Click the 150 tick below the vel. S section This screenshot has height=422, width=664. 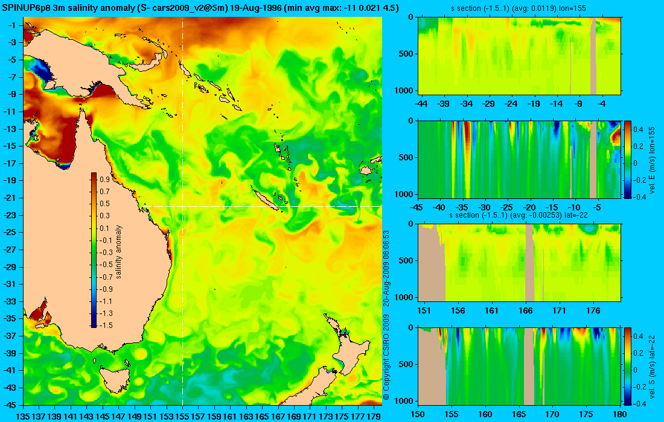[x=418, y=414]
